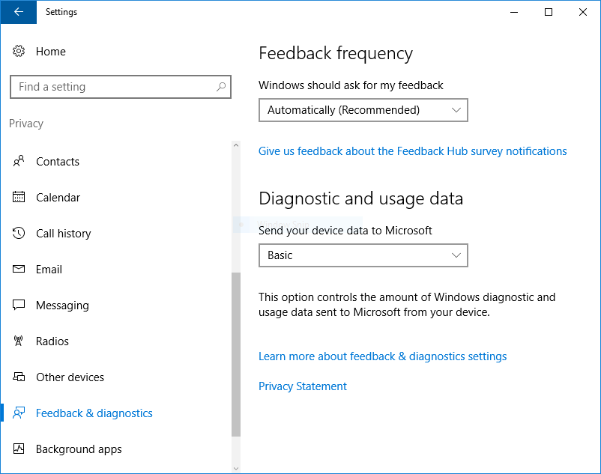Click the Radios antenna icon

pos(19,341)
